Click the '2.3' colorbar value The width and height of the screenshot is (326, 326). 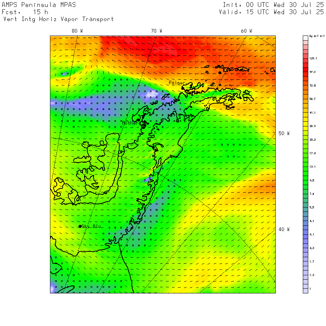[312, 248]
